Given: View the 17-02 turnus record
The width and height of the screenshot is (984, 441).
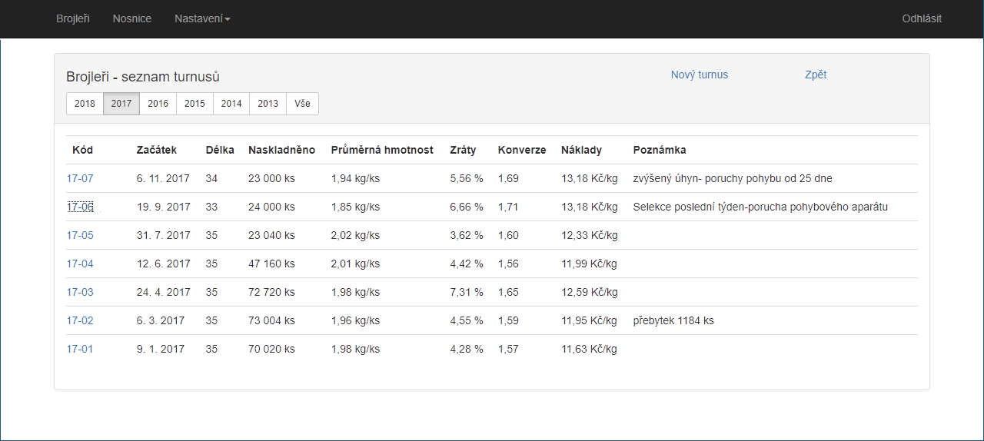Looking at the screenshot, I should [x=80, y=320].
